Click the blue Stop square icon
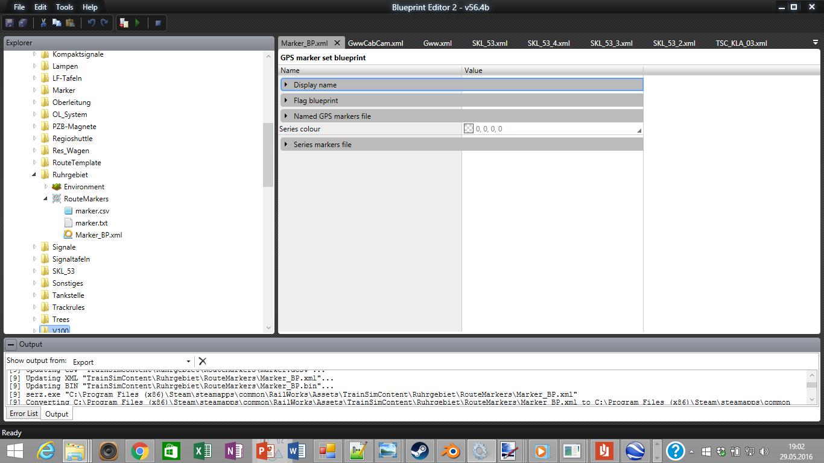 (x=158, y=23)
